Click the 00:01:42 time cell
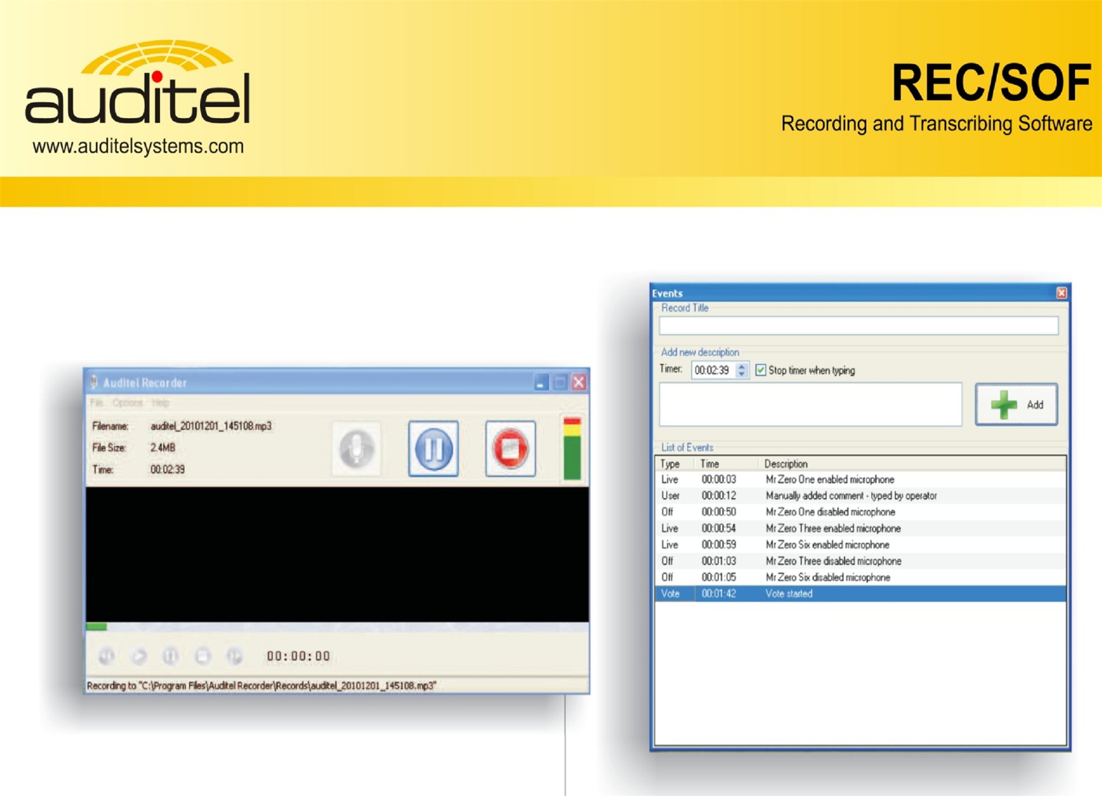The height and width of the screenshot is (796, 1102). [x=718, y=593]
